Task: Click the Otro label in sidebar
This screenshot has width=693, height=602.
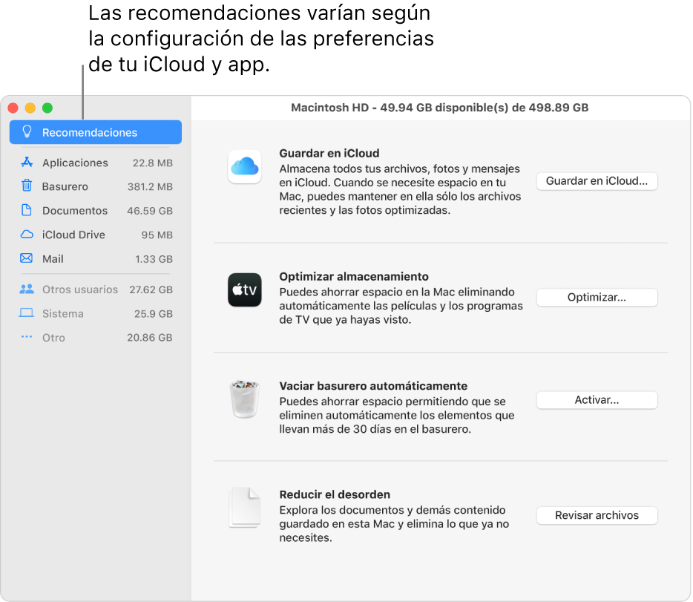Action: click(53, 338)
